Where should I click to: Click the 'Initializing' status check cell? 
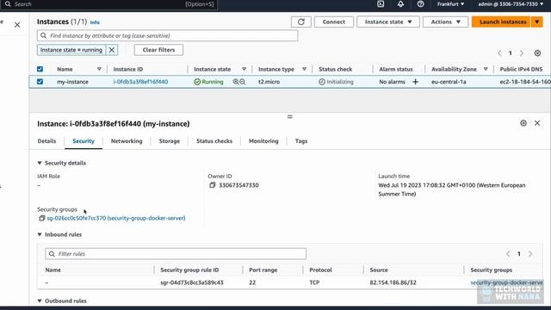[337, 82]
